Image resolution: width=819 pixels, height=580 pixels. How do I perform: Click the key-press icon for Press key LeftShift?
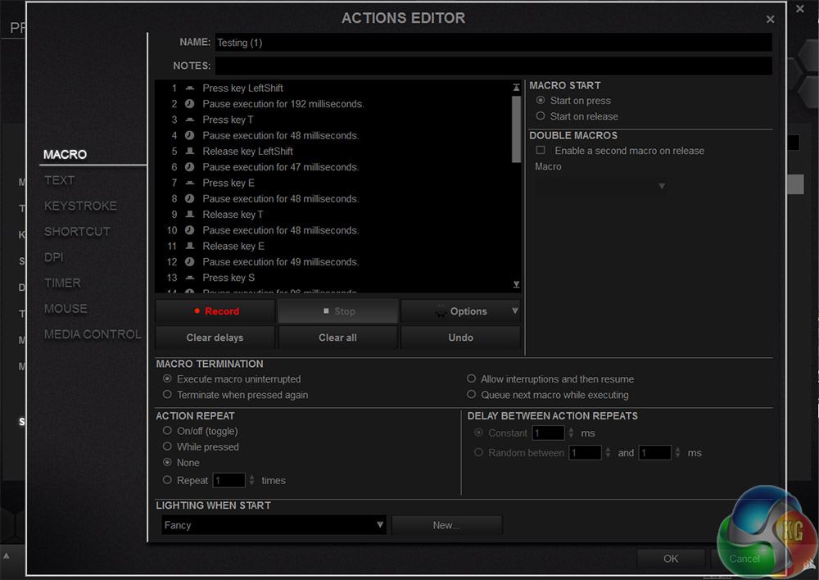(x=189, y=88)
